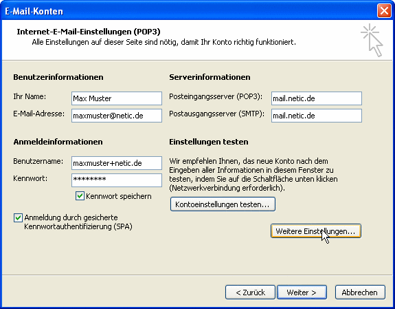Click the Kennwort speichern label text
Screen dimensions: 395x309
pyautogui.click(x=119, y=196)
